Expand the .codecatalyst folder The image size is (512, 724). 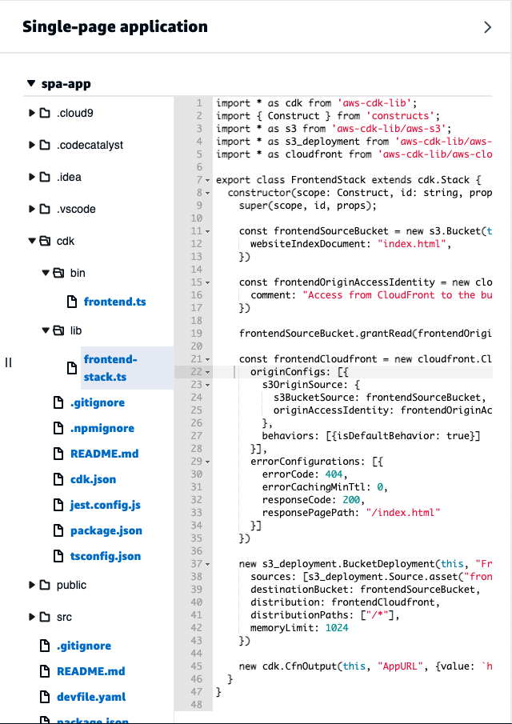32,145
